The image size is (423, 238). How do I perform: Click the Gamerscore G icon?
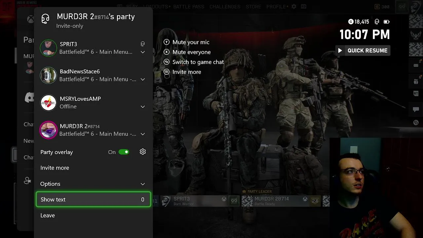(x=351, y=22)
